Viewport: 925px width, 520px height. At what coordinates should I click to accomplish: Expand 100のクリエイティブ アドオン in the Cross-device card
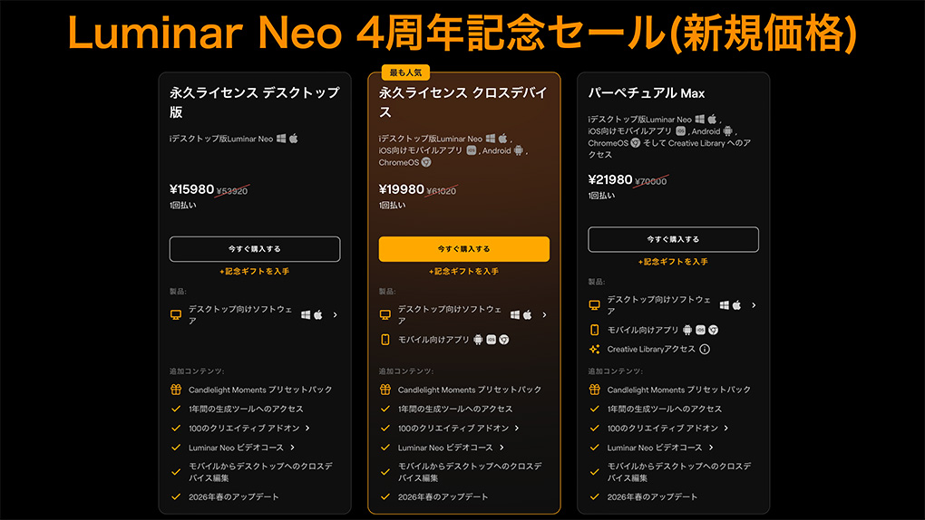[x=517, y=429]
